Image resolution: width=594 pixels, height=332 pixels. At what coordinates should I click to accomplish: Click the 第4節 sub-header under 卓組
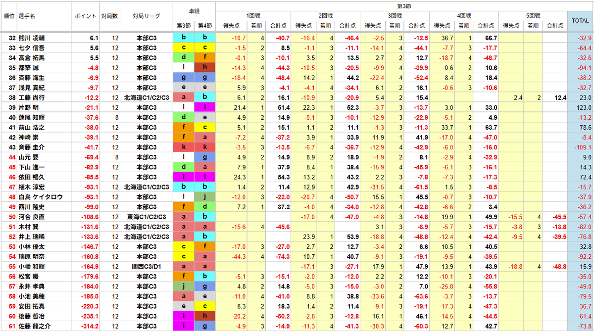point(205,25)
